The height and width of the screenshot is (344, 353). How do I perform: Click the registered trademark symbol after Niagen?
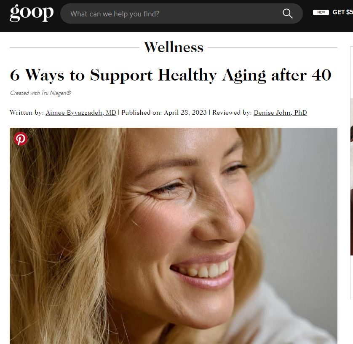69,93
